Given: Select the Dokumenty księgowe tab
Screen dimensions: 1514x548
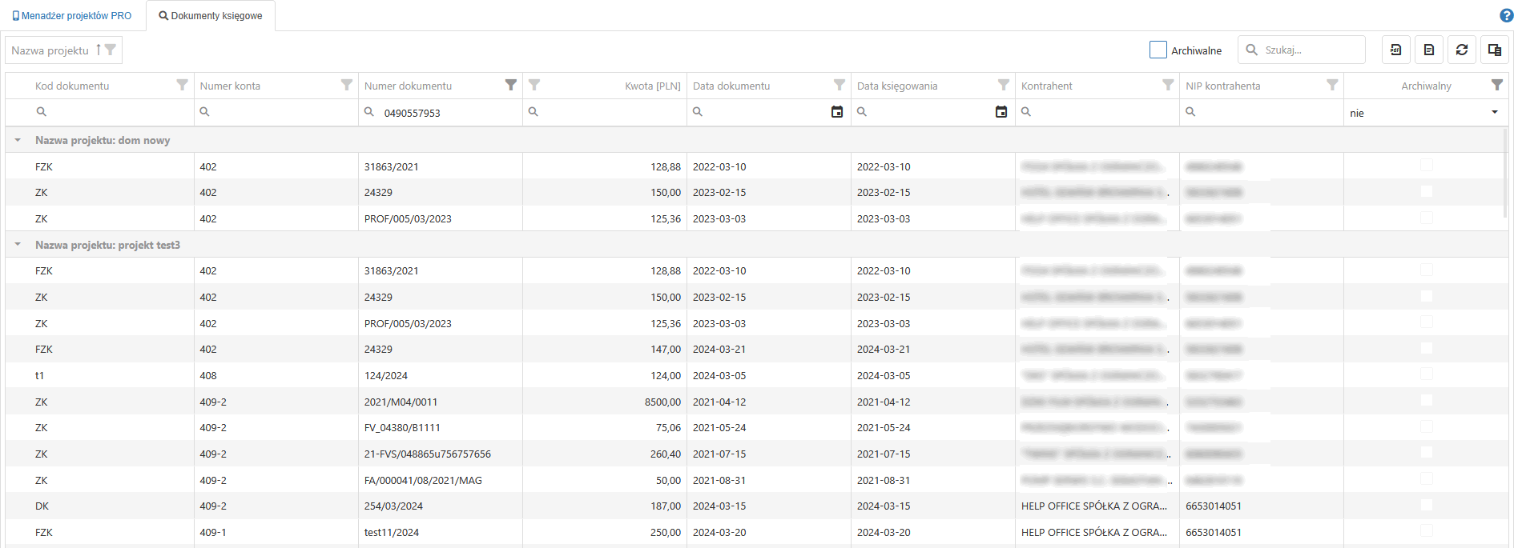Looking at the screenshot, I should (211, 16).
